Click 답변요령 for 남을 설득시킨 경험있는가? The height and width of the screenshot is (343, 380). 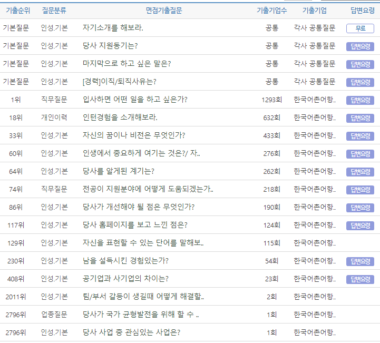click(360, 261)
